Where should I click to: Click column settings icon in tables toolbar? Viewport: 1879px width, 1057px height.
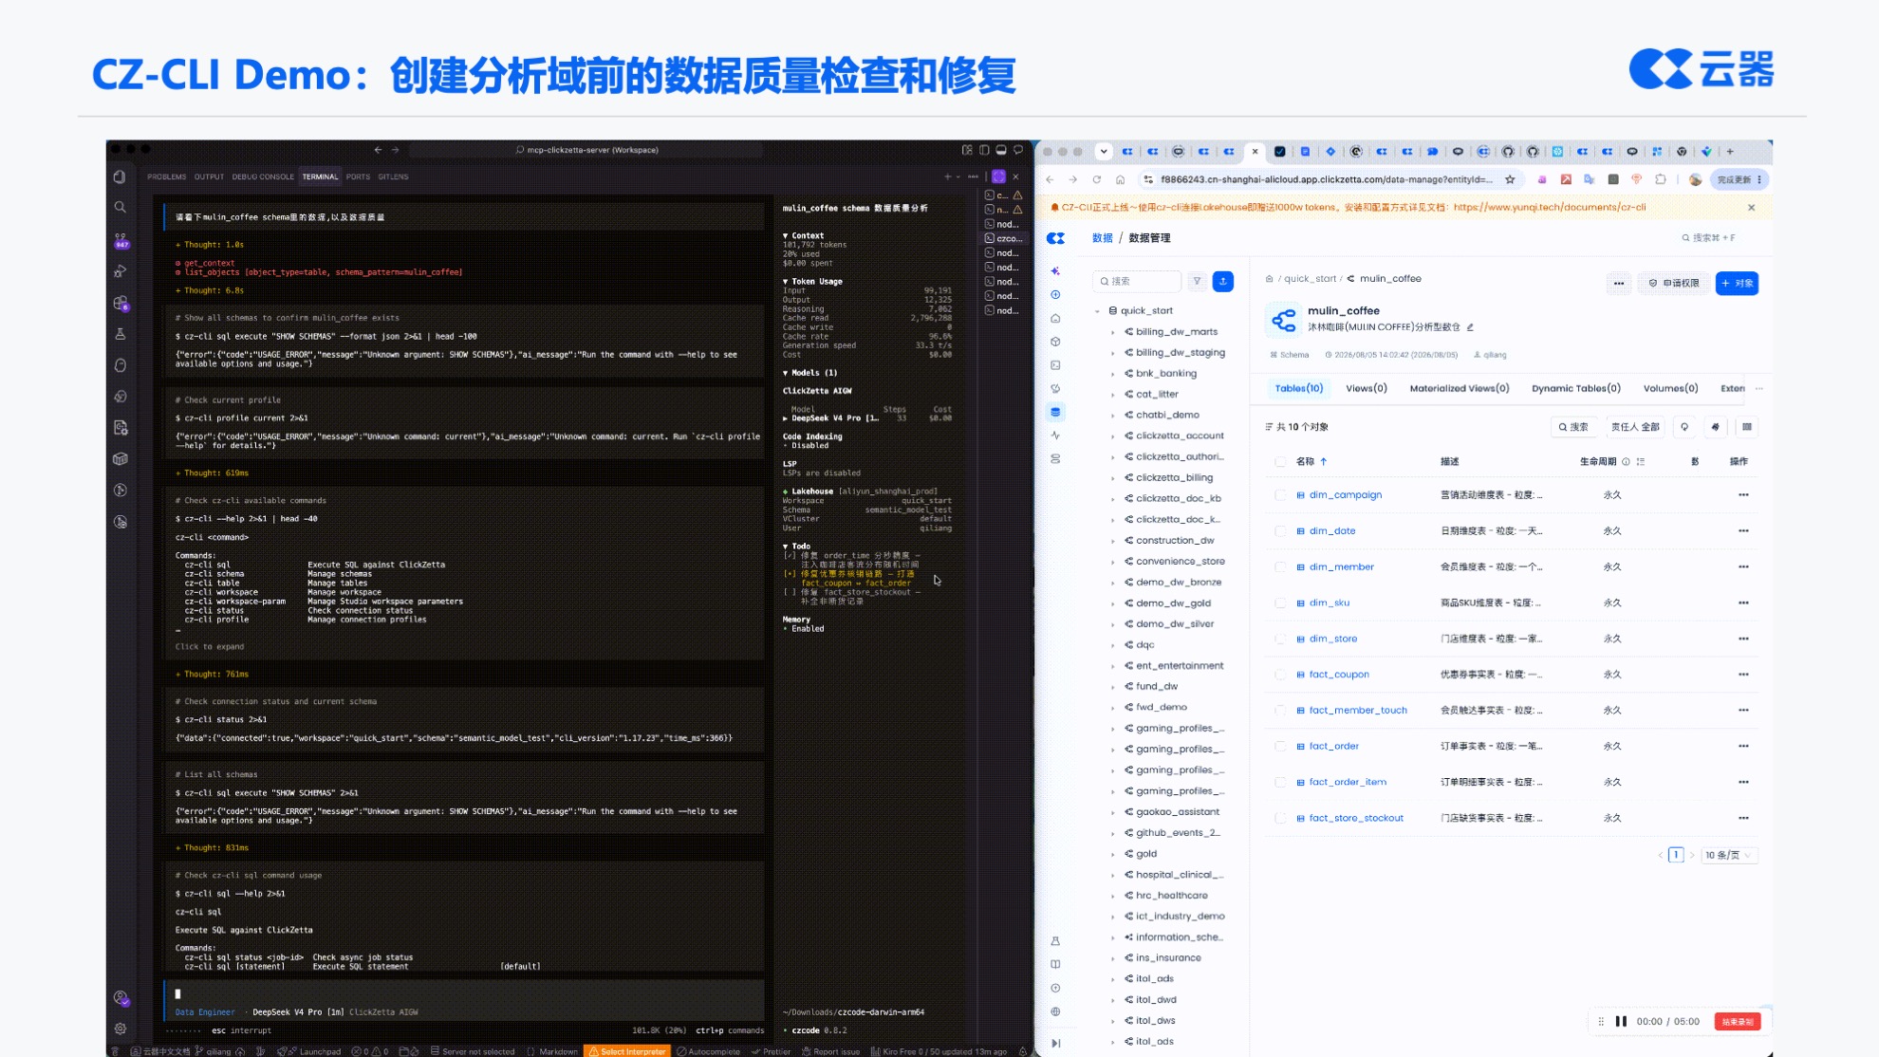[x=1746, y=427]
